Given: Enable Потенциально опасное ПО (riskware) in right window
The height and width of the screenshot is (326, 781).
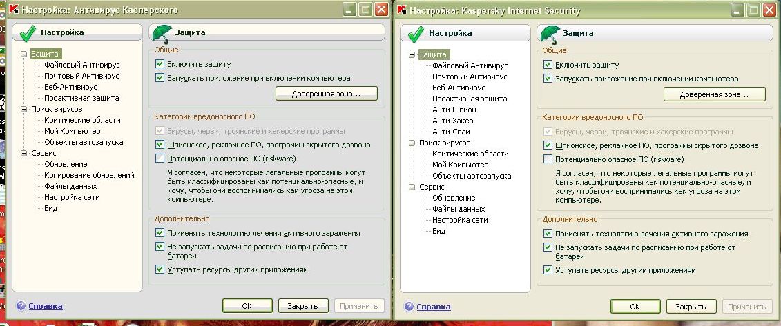Looking at the screenshot, I should click(x=548, y=159).
